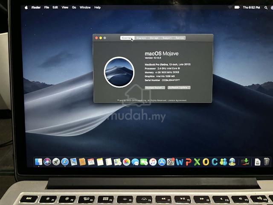Switch to the Storage tab
This screenshot has height=205, width=273.
tap(154, 38)
